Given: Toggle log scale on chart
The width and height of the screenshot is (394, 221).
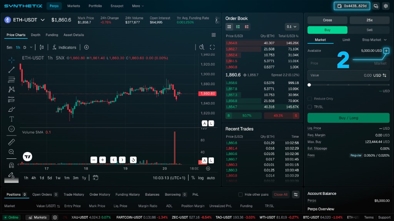Looking at the screenshot, I should [x=201, y=178].
